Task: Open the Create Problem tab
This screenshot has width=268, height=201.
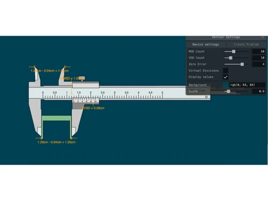Action: point(246,44)
